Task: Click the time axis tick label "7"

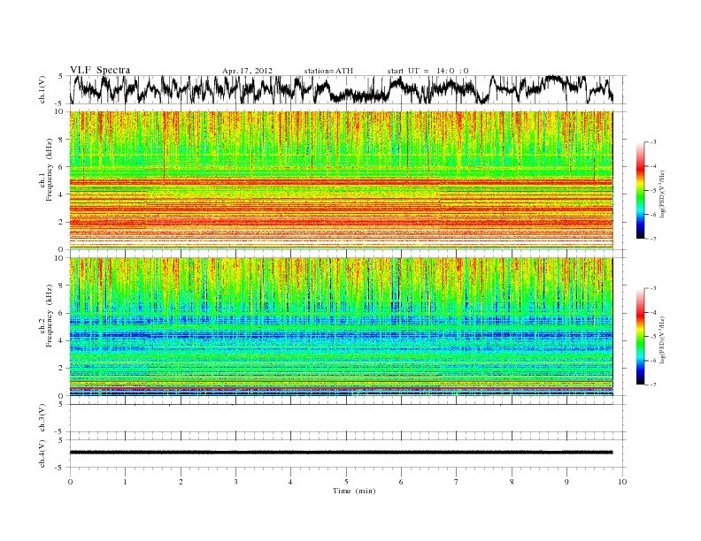Action: pos(457,482)
